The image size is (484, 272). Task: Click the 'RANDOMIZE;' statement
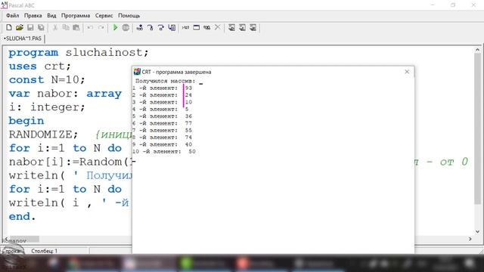[43, 134]
